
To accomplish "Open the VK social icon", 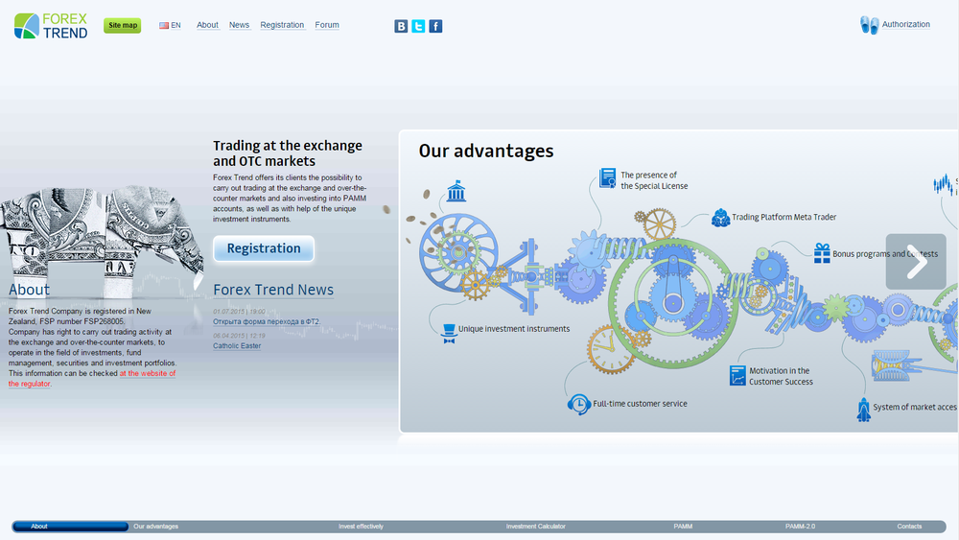I will tap(401, 26).
